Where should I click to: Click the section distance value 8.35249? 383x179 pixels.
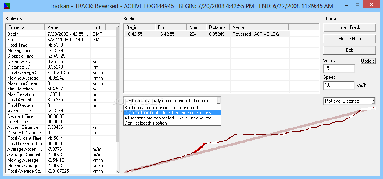pos(217,34)
